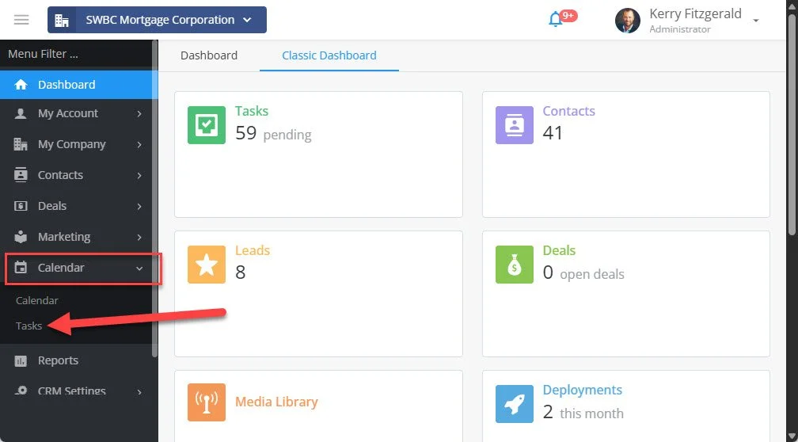Click the 9+ notification badge
This screenshot has width=798, height=442.
pos(568,16)
